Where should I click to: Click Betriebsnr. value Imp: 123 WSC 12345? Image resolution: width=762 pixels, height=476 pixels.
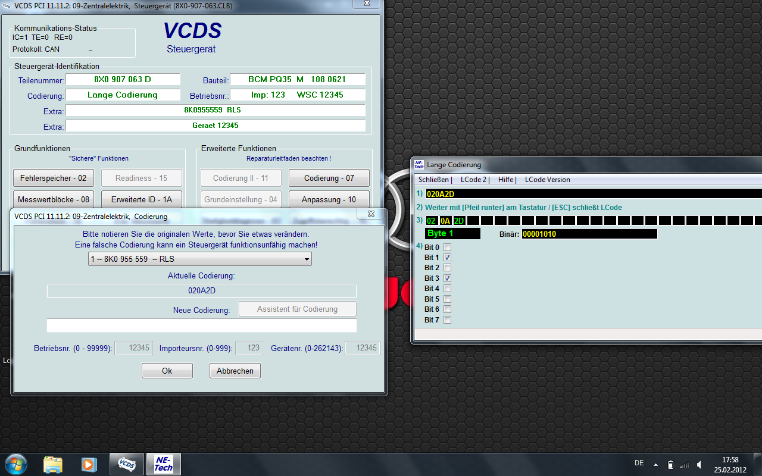[x=297, y=95]
